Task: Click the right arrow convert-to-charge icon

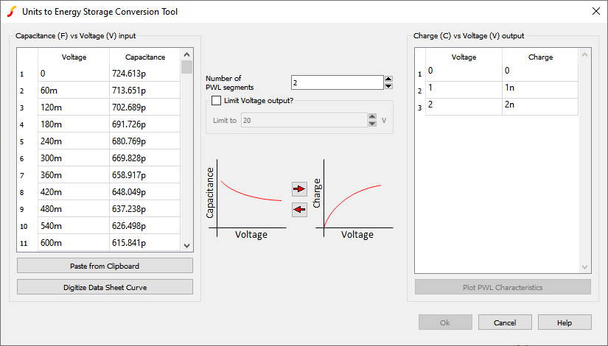Action: 299,189
